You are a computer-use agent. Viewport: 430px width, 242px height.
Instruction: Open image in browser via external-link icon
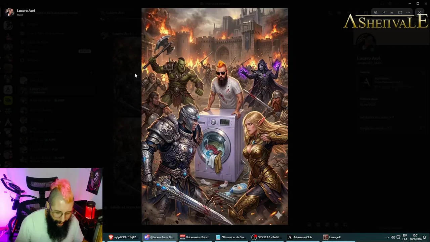tap(400, 12)
